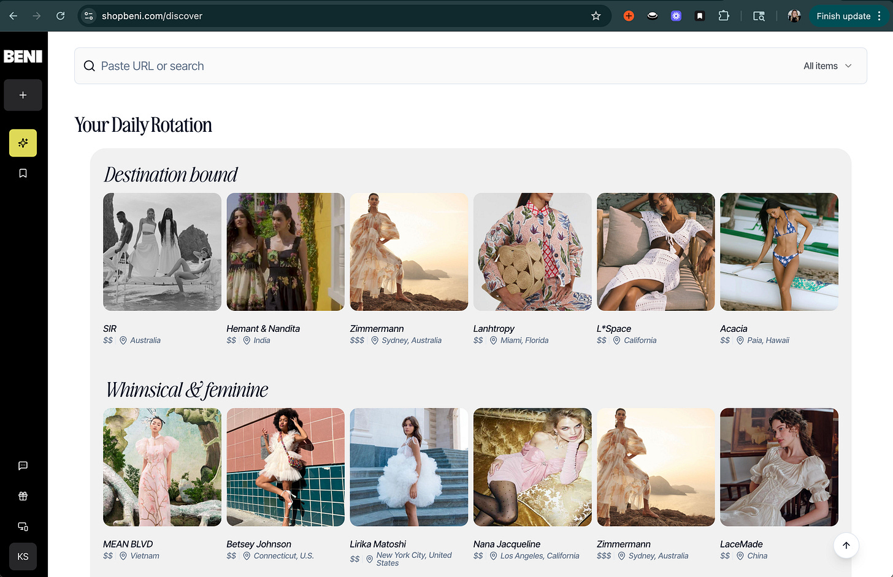Click the Lirika Matoshi brand name
893x577 pixels.
click(378, 544)
